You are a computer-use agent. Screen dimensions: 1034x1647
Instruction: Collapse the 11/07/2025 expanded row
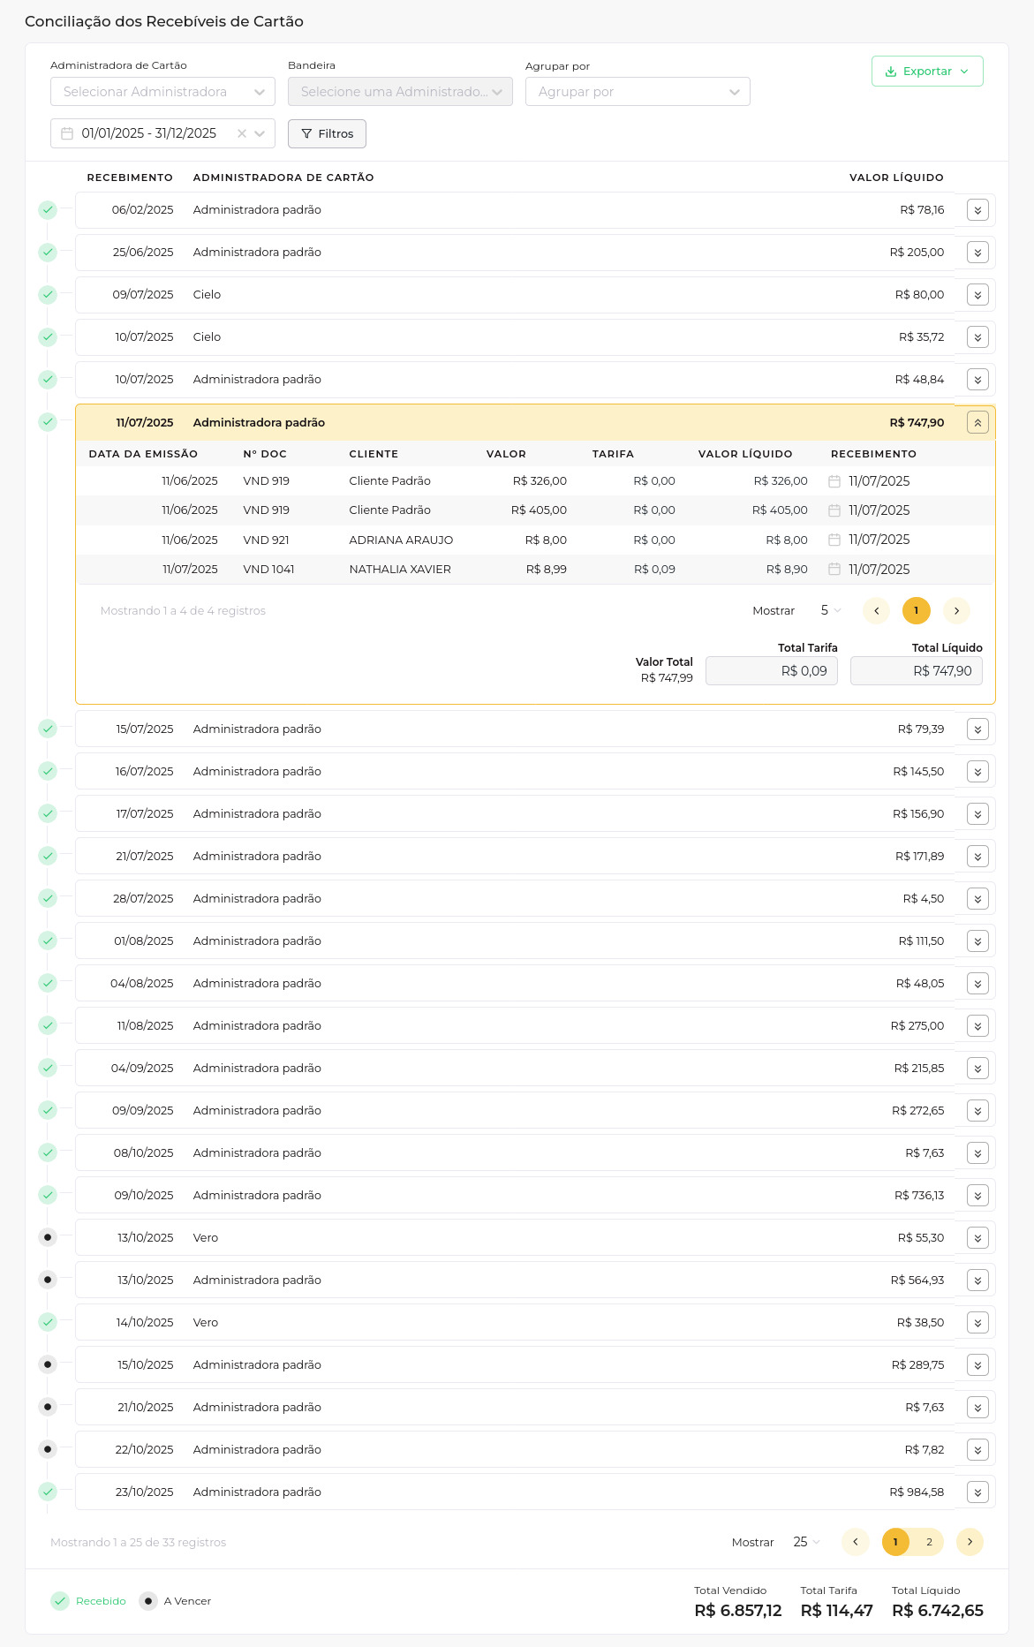click(x=977, y=423)
